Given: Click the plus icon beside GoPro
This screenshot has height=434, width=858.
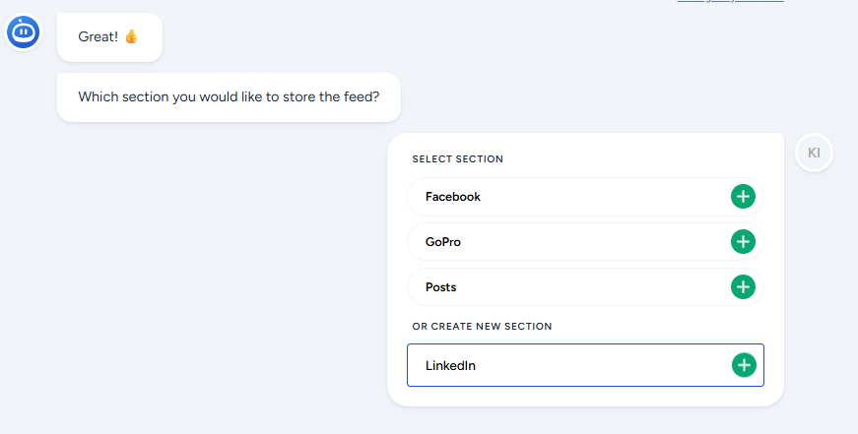Looking at the screenshot, I should click(743, 242).
